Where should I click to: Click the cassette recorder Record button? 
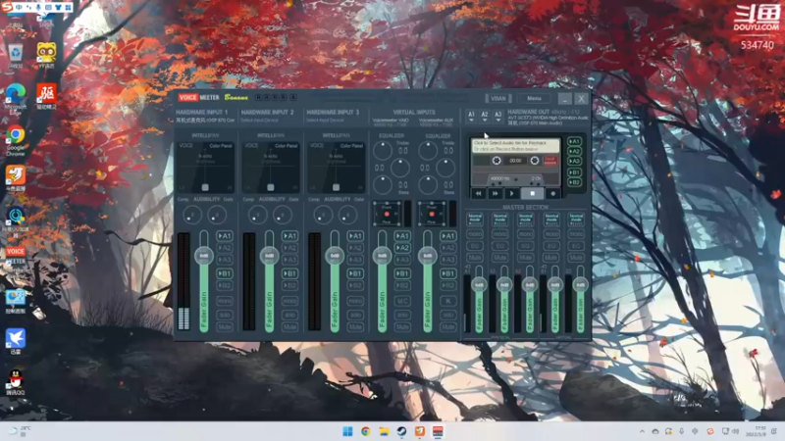click(x=554, y=193)
